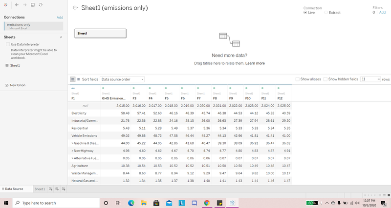391x208 pixels.
Task: Add a new connection via Add link
Action: [x=60, y=18]
